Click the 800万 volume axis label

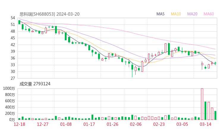pos(10,95)
